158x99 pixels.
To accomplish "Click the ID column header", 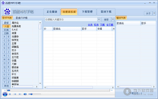I will (48, 29).
